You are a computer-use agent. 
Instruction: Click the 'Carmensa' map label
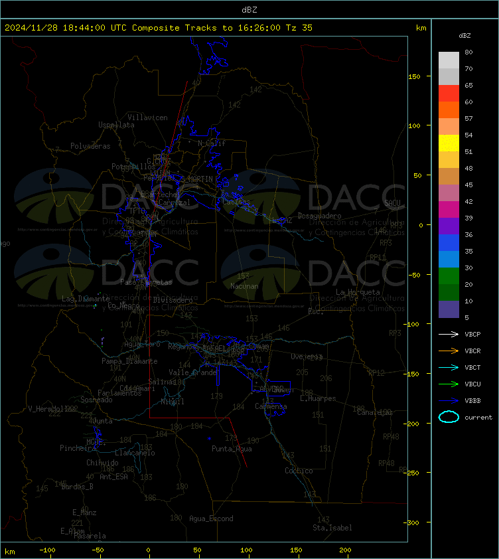tap(271, 406)
